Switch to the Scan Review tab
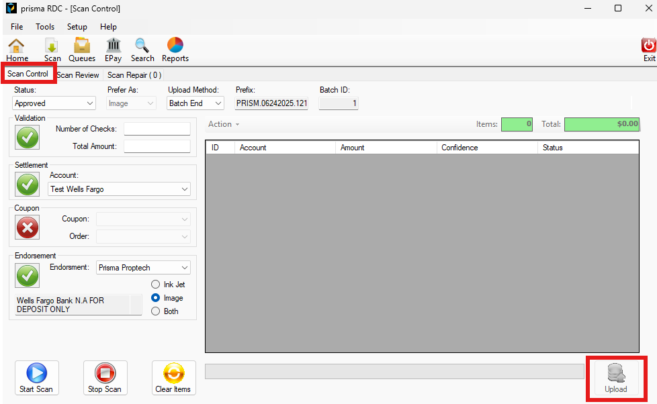This screenshot has width=657, height=404. tap(77, 75)
